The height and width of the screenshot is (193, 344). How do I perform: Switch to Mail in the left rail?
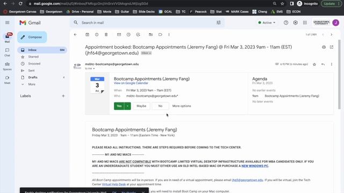pos(7,38)
